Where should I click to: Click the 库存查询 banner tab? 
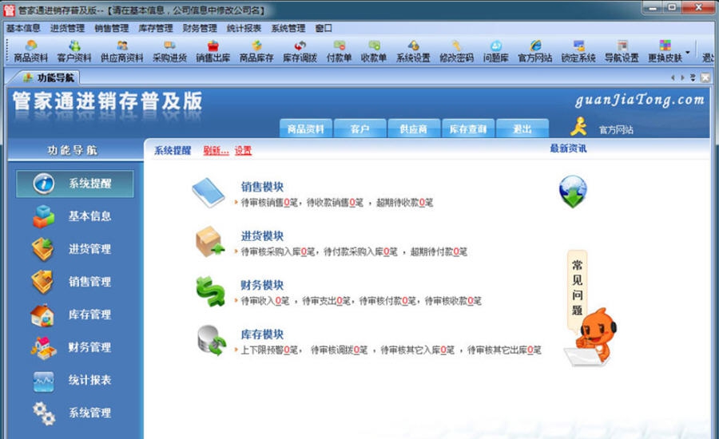tap(467, 129)
